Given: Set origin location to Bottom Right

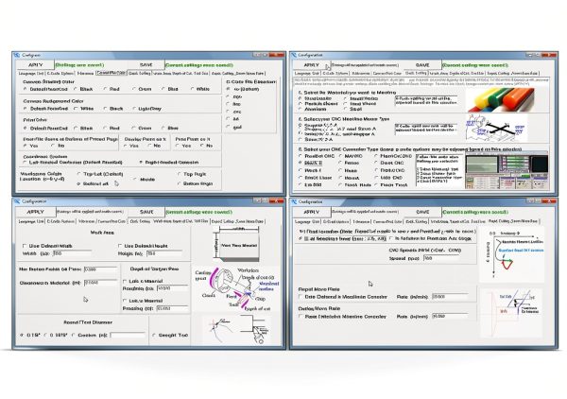Looking at the screenshot, I should click(195, 183).
